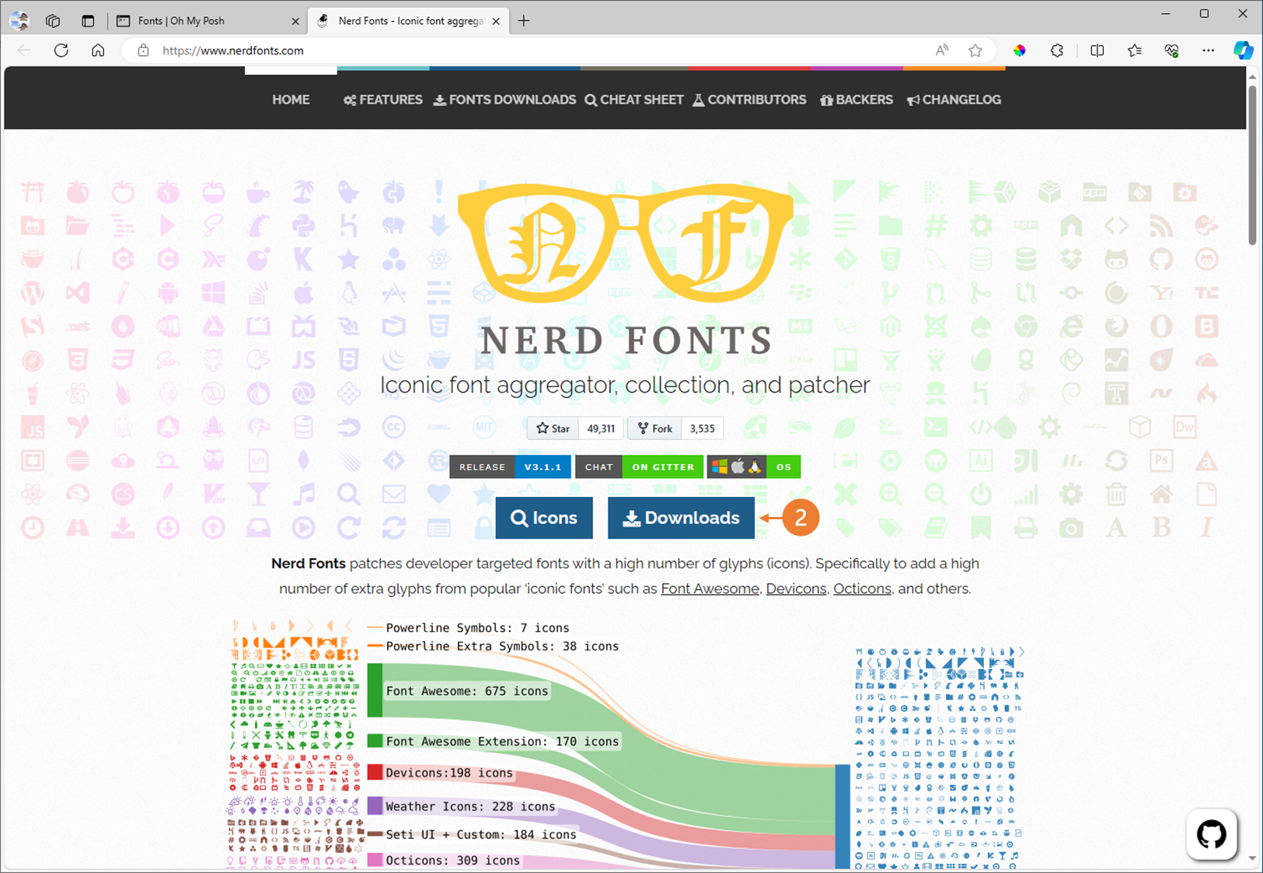
Task: Open the release v3.1.1 badge
Action: click(x=510, y=467)
